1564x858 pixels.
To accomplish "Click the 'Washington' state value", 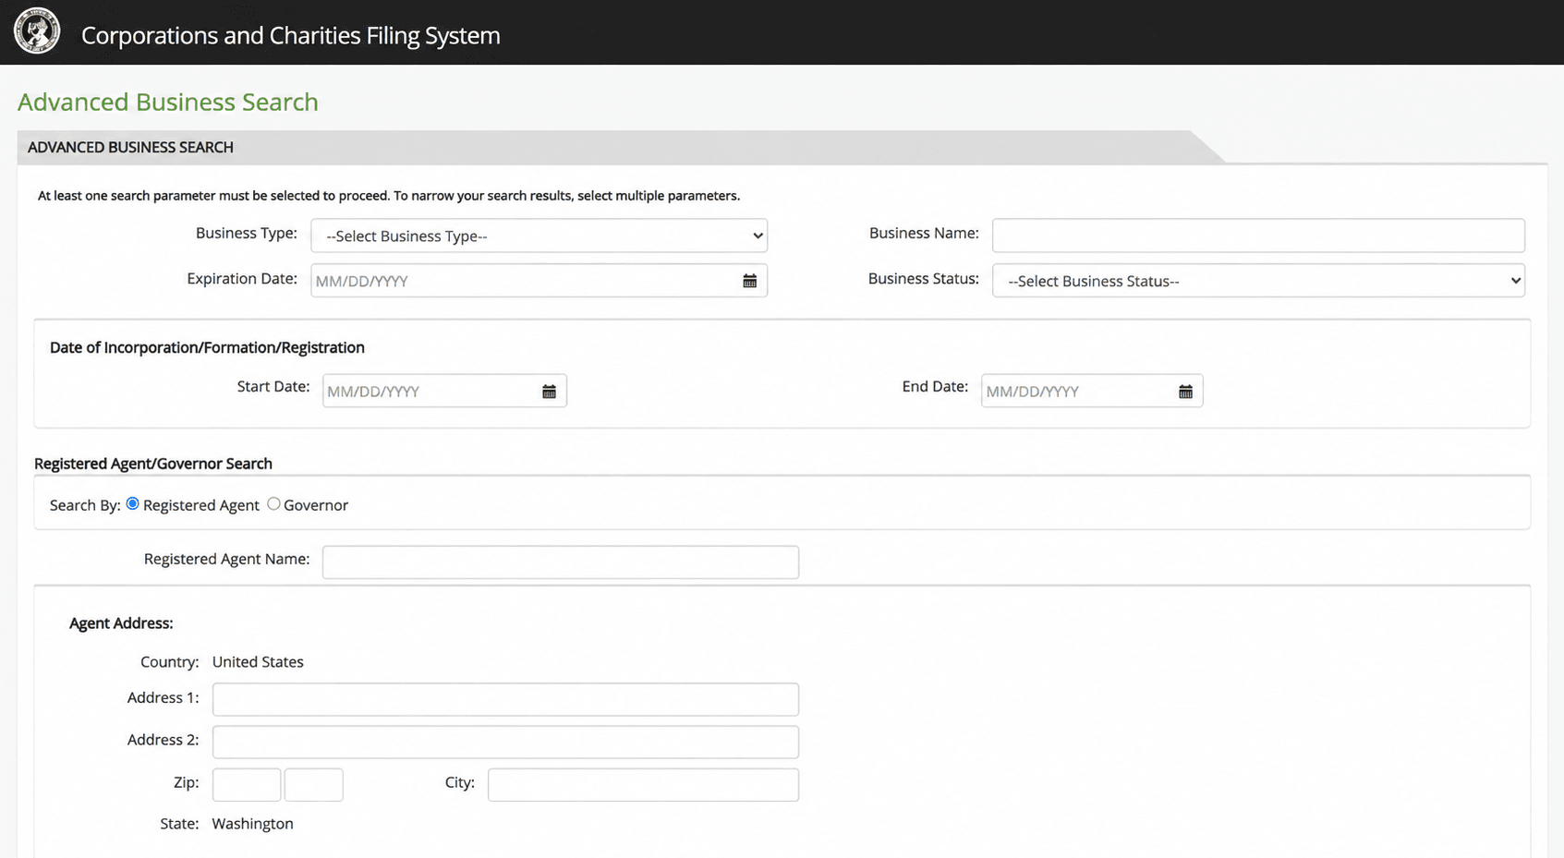I will [253, 824].
